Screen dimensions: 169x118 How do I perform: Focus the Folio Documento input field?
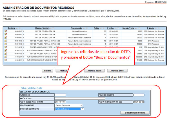coord(139,95)
